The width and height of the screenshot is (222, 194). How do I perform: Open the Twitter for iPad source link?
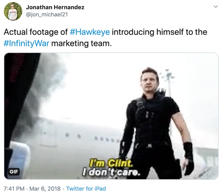(x=86, y=189)
